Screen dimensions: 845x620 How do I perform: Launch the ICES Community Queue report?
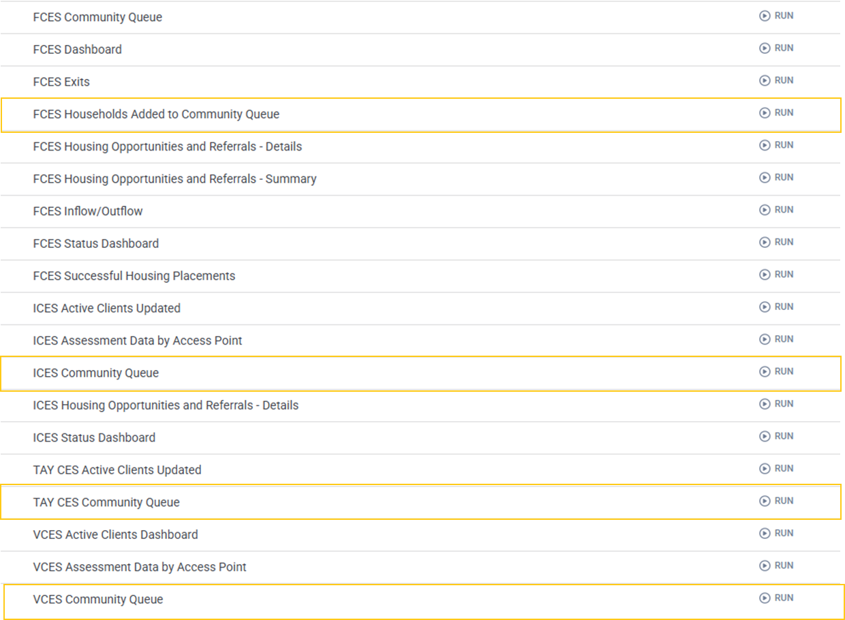tap(776, 372)
